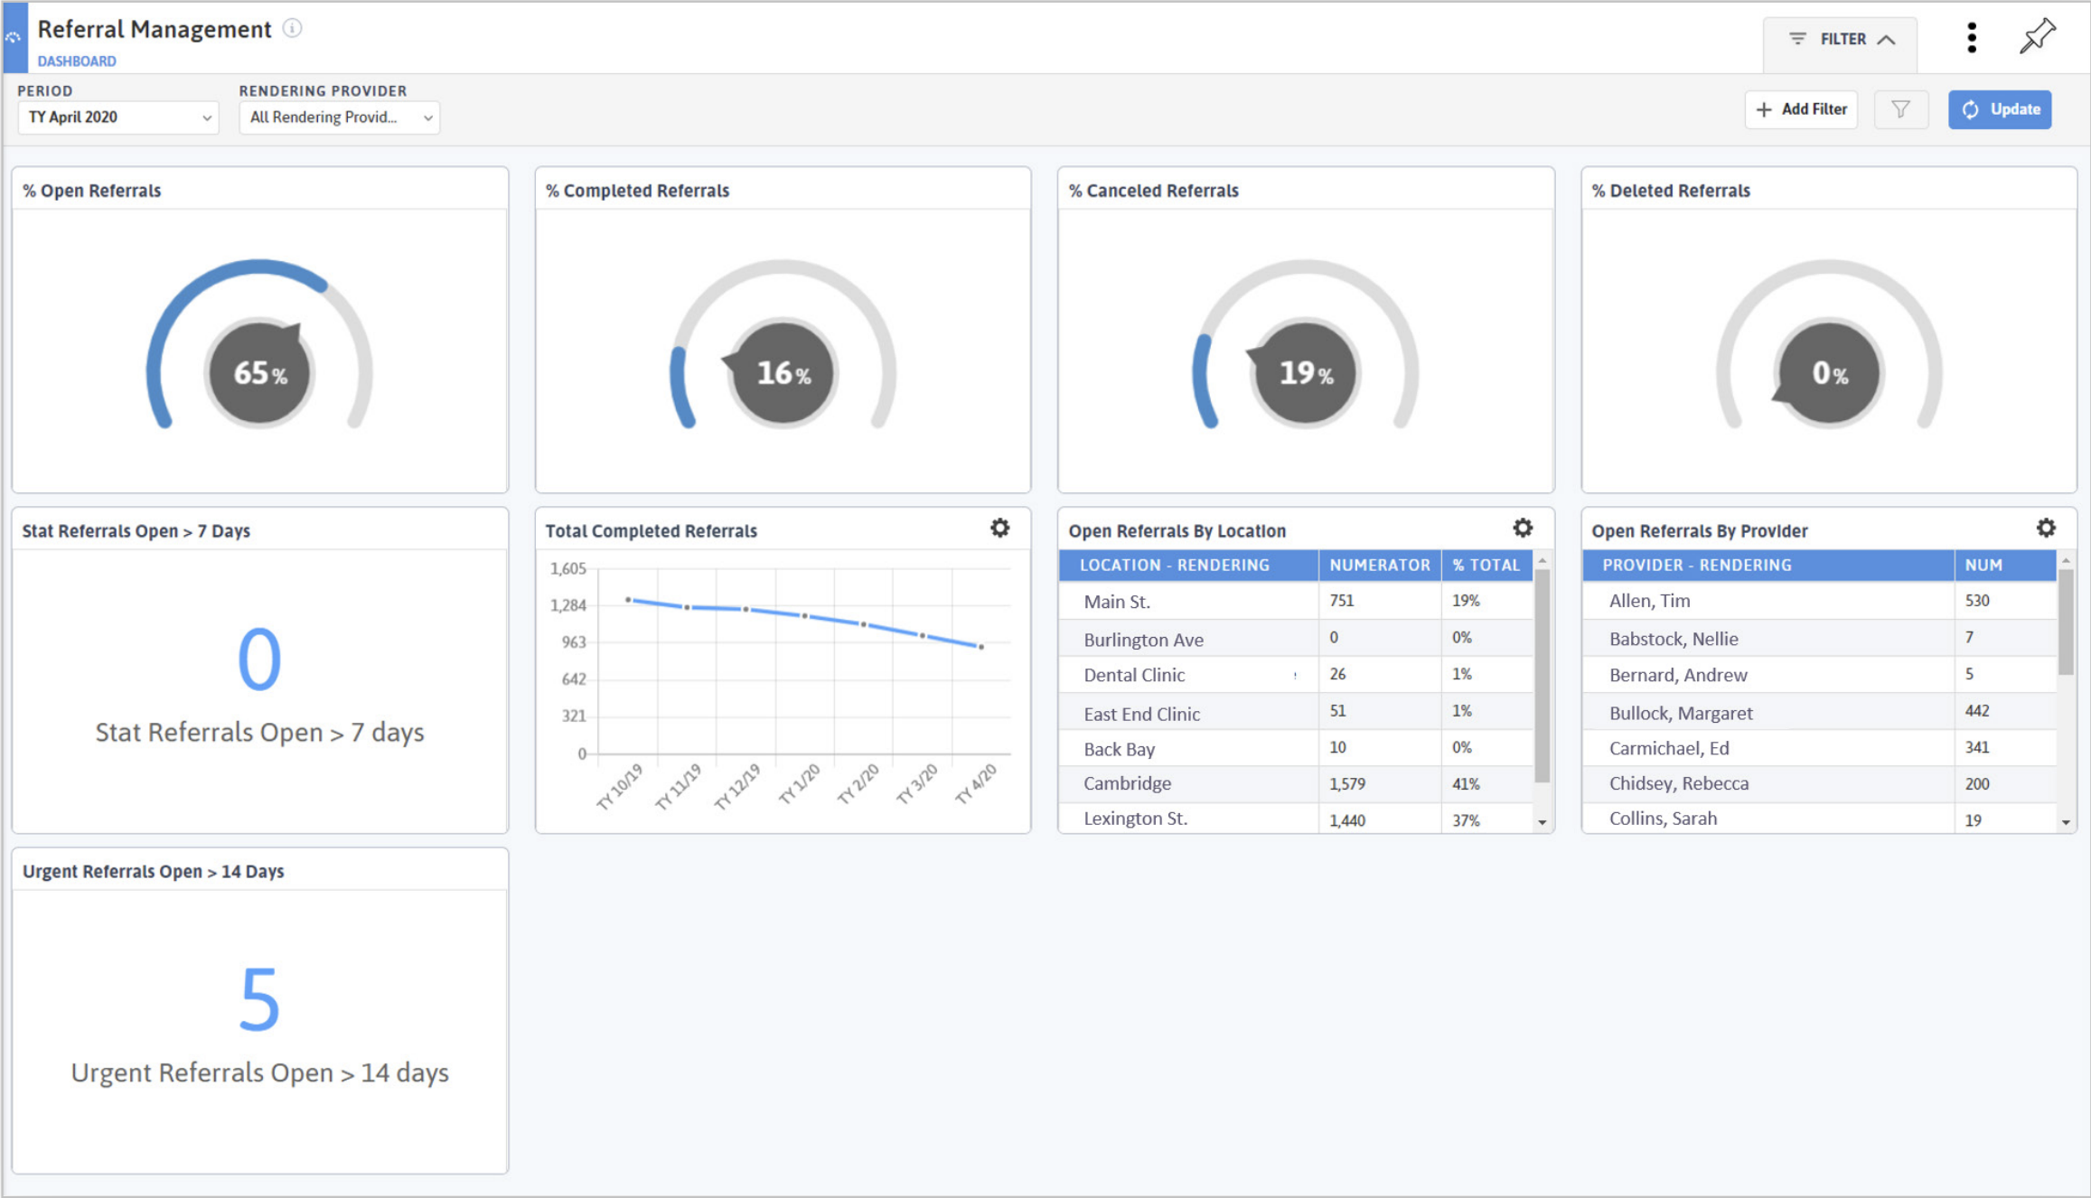
Task: Select provider Collins, Sarah
Action: tap(1820, 819)
